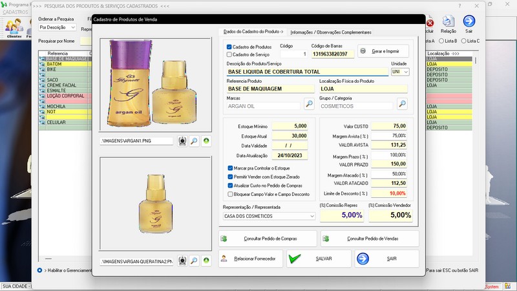Open category search beside Grupo / Categoria field
Viewport: 517px width, 291px height.
click(402, 104)
